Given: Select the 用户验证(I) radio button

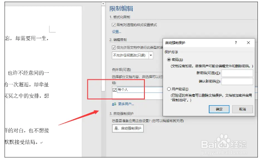Looking at the screenshot, I should tap(169, 89).
